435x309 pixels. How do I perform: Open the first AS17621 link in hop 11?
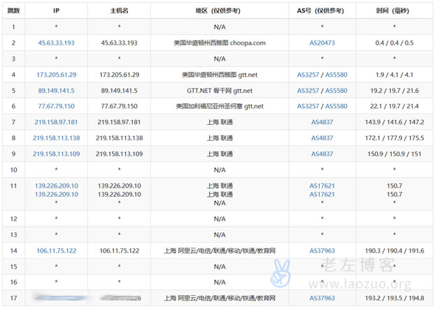tap(322, 186)
